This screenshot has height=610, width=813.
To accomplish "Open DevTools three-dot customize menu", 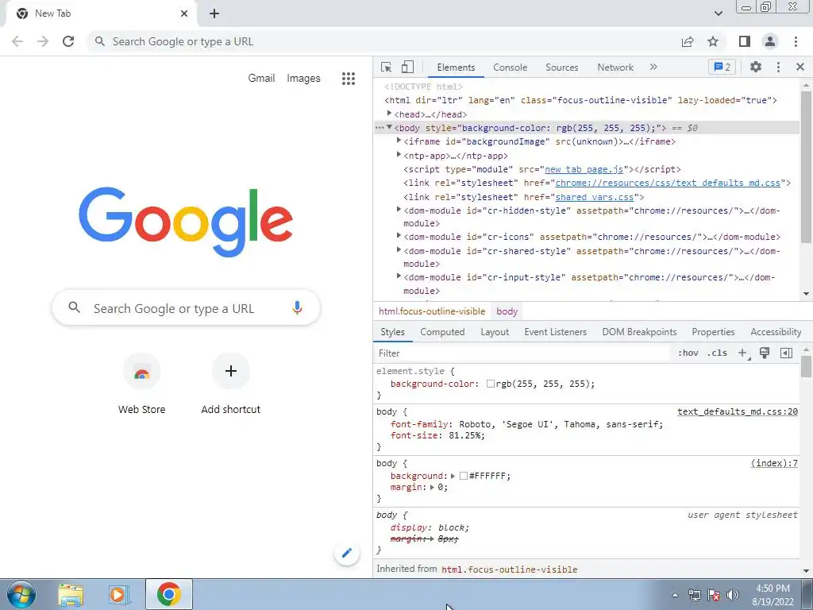I will [x=778, y=67].
